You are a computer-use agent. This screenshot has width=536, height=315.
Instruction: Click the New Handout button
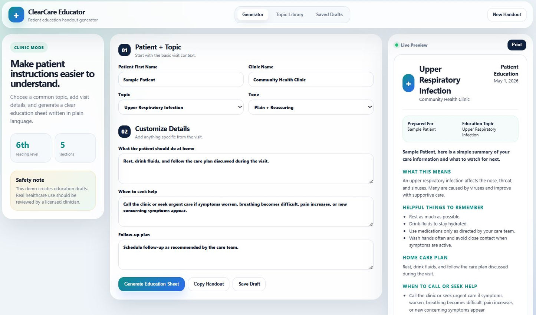click(507, 15)
